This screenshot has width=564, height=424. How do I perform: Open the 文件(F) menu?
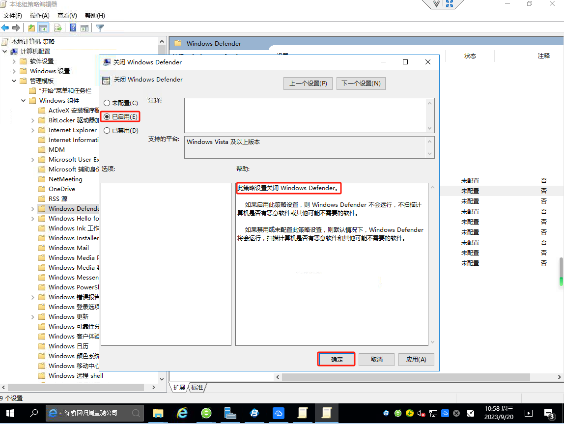point(13,15)
